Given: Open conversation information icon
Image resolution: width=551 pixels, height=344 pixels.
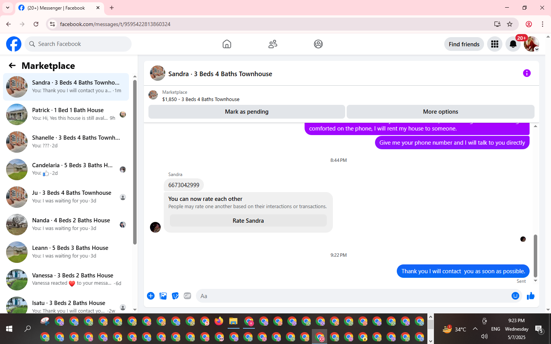Looking at the screenshot, I should tap(527, 73).
